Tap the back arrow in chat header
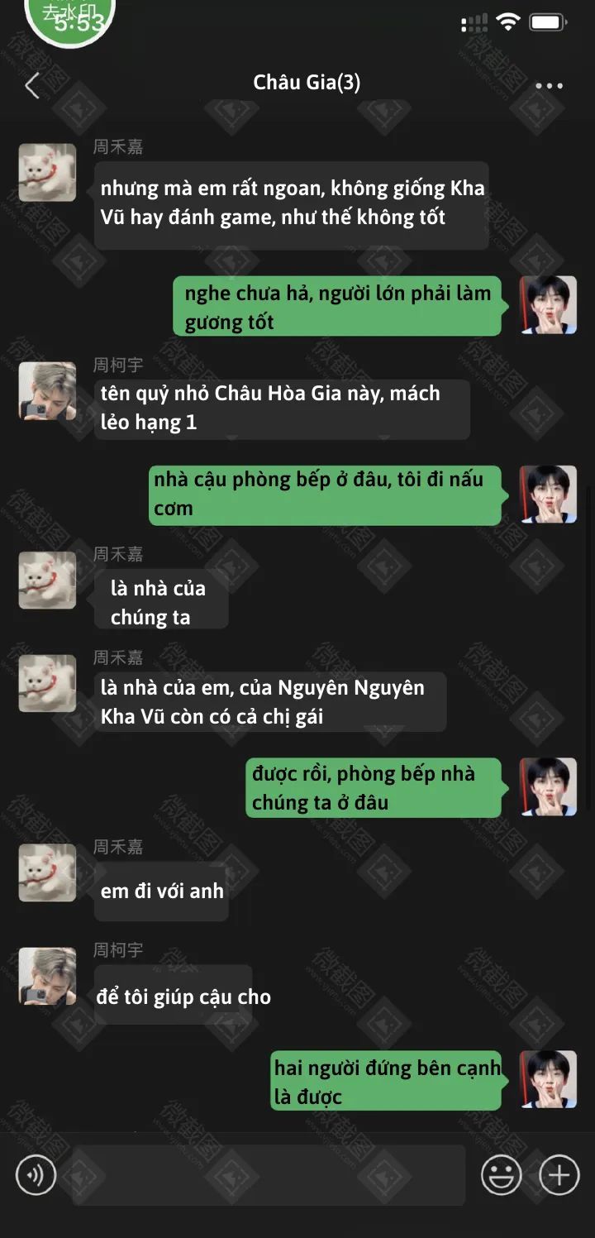 (32, 85)
